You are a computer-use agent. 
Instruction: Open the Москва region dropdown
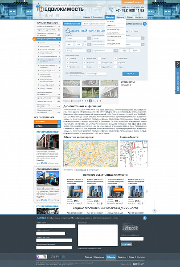tap(89, 51)
